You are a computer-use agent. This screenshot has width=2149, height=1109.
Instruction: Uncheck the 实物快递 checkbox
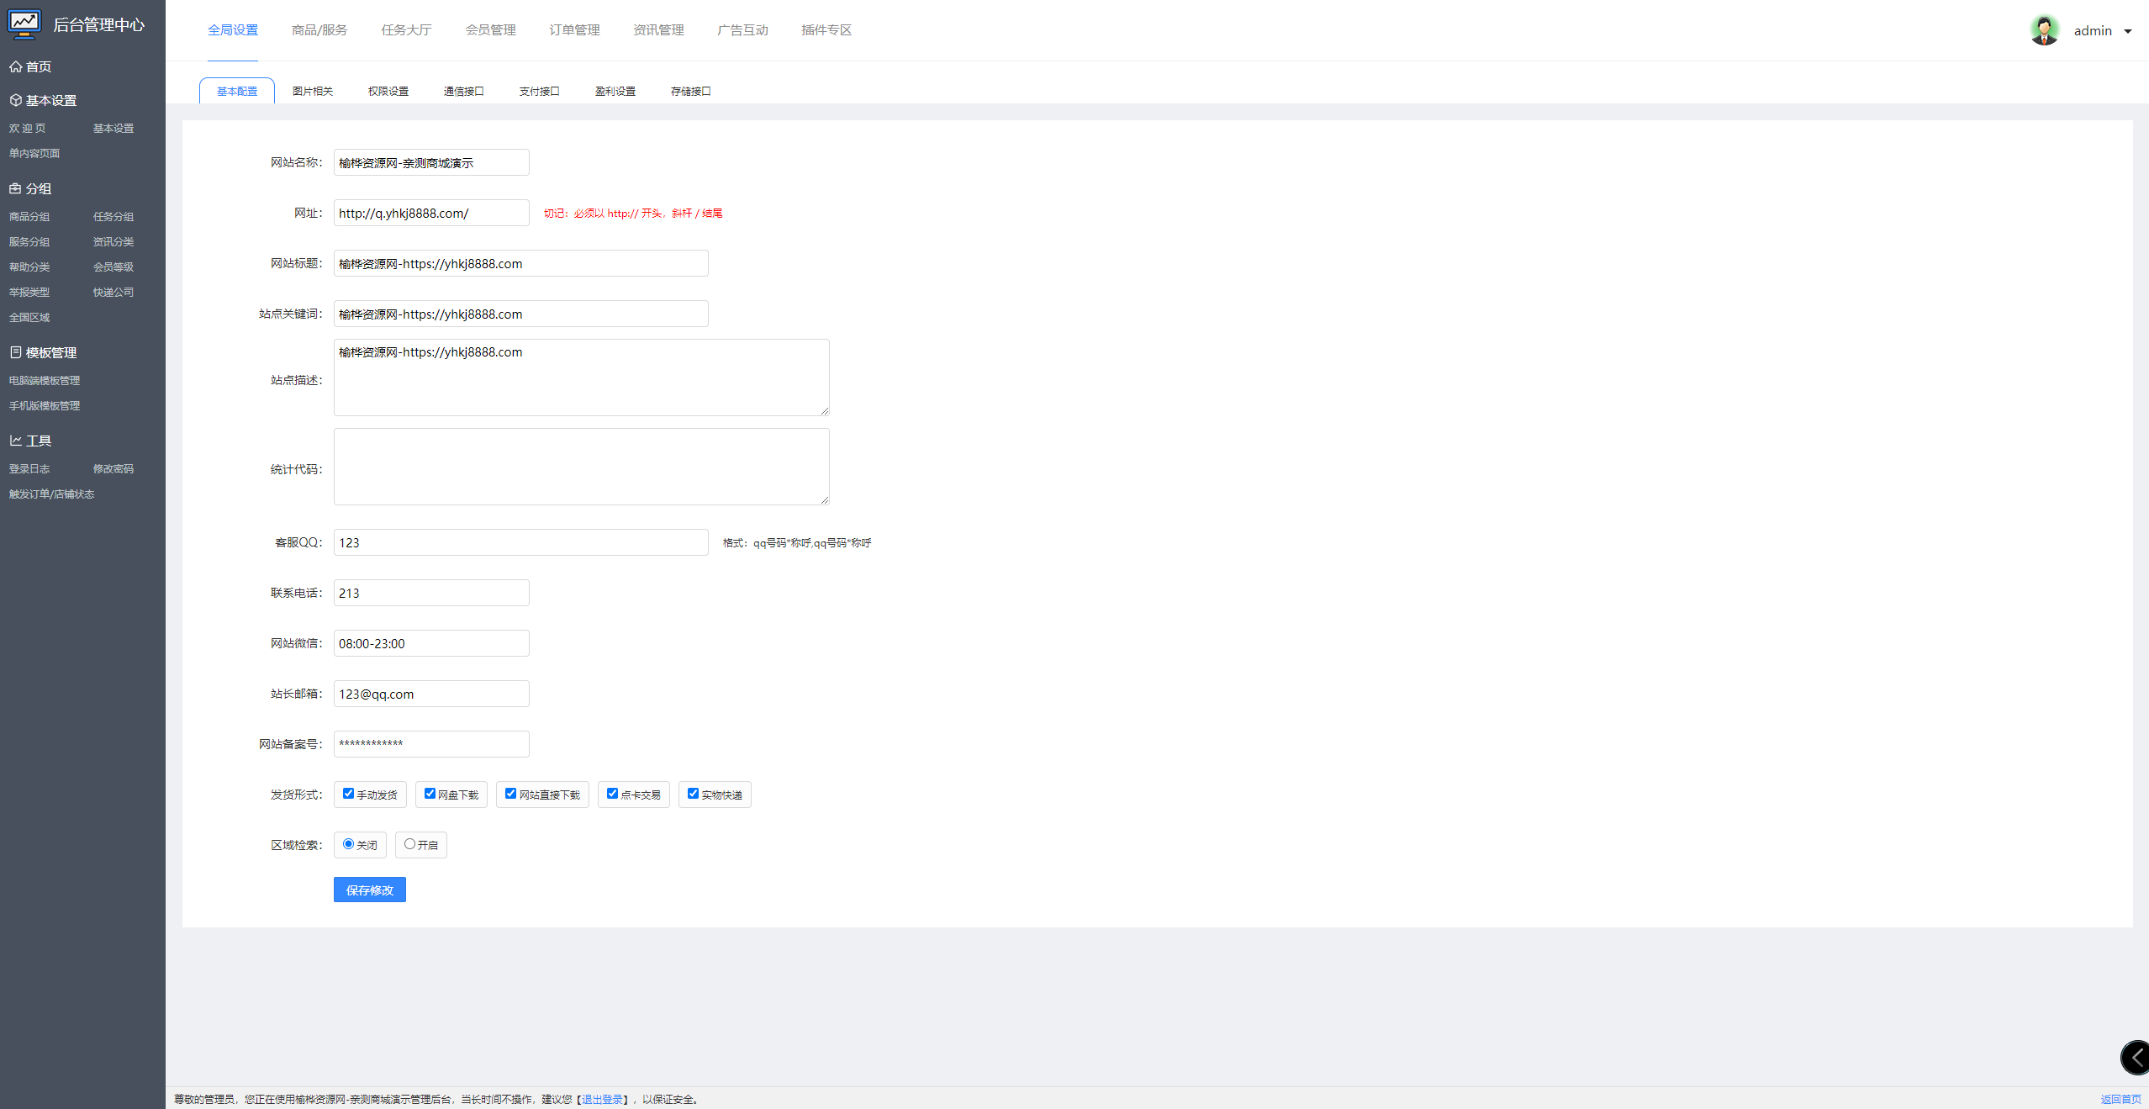tap(693, 794)
